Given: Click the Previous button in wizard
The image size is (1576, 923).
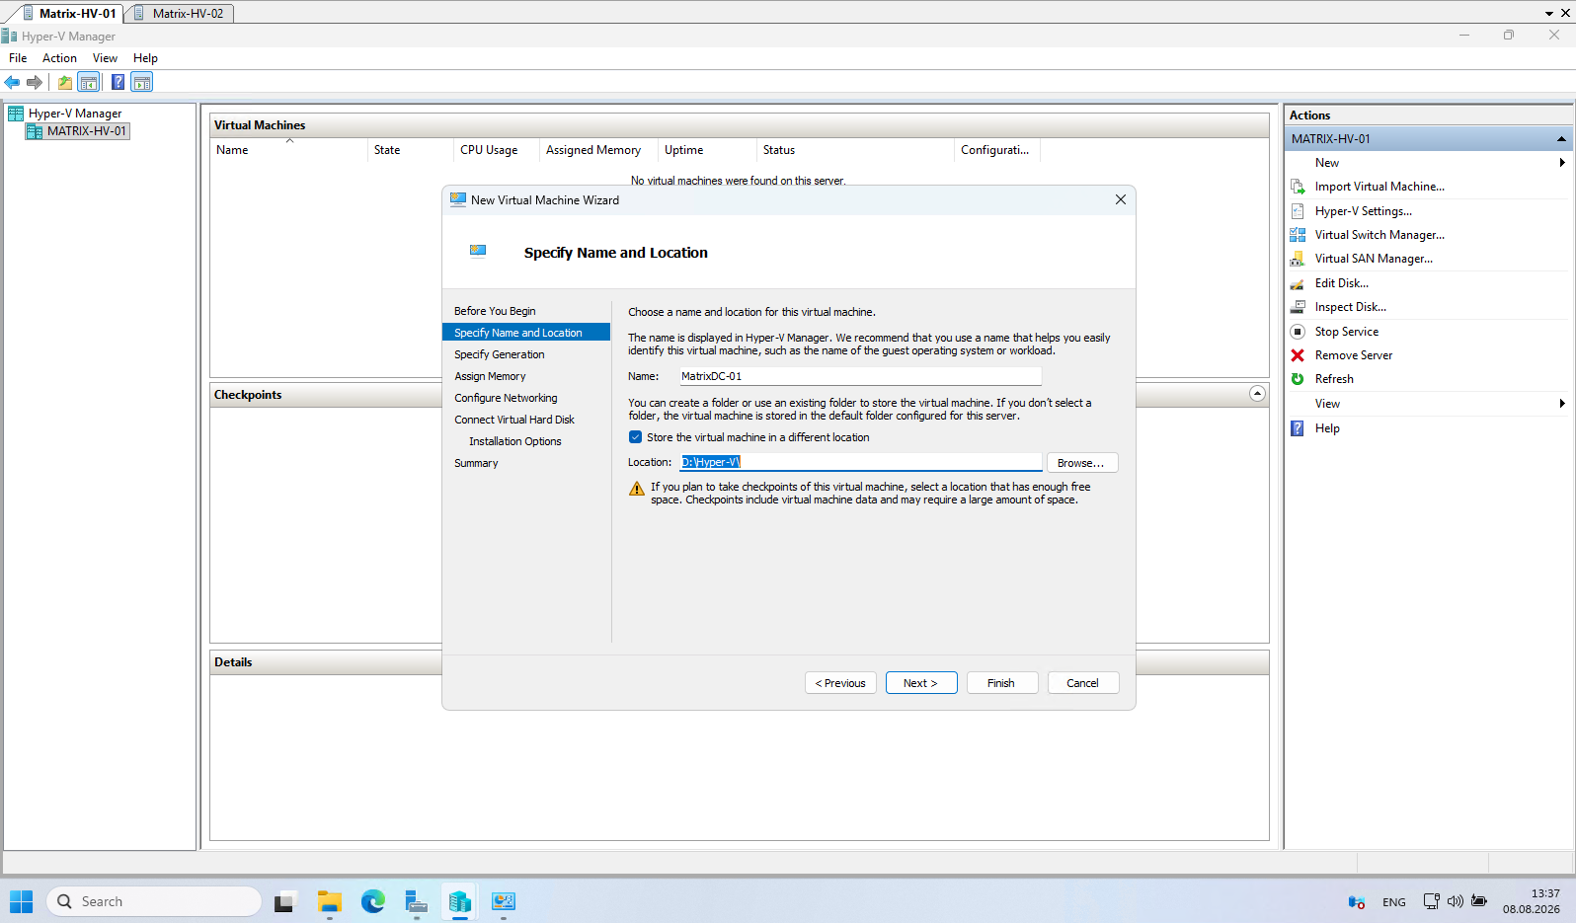Looking at the screenshot, I should pyautogui.click(x=840, y=683).
